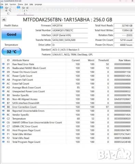Click status icon for SMART Offline Scan row
This screenshot has height=164, width=135.
(x=3, y=122)
